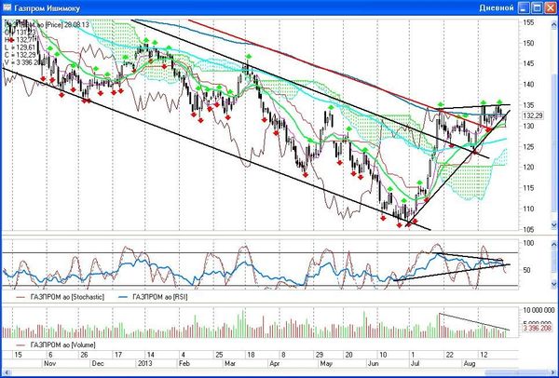Click the 125 price axis label

[x=528, y=147]
